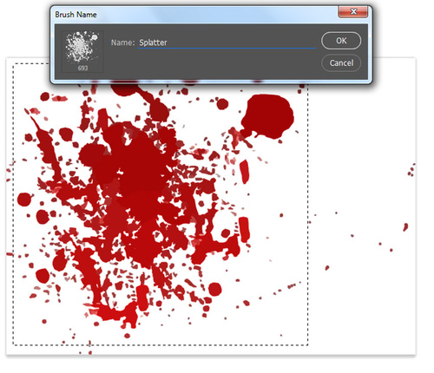Click the round red drop at splatter's far left
Screen dimensions: 434x373
click(x=24, y=200)
